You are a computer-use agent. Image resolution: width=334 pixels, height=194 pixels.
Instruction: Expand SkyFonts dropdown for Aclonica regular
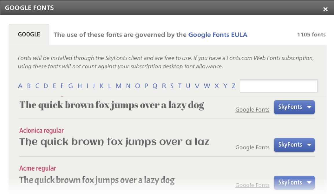[x=294, y=145]
